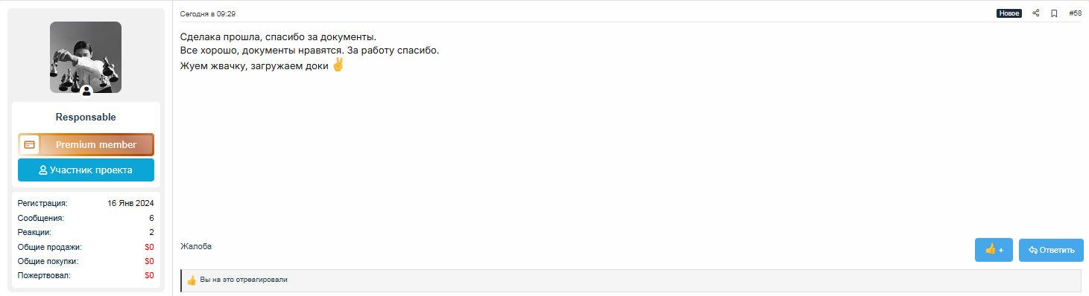Click the card icon on Premium badge

click(x=29, y=144)
